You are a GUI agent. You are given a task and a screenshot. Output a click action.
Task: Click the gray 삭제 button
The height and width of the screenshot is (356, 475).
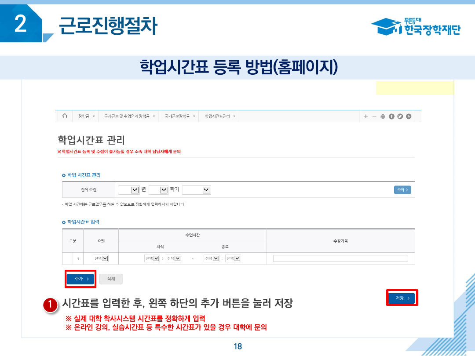(x=111, y=279)
